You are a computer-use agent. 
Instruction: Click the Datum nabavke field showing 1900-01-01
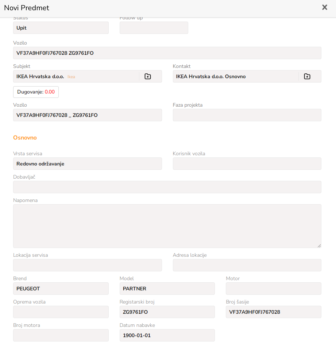[x=167, y=335]
